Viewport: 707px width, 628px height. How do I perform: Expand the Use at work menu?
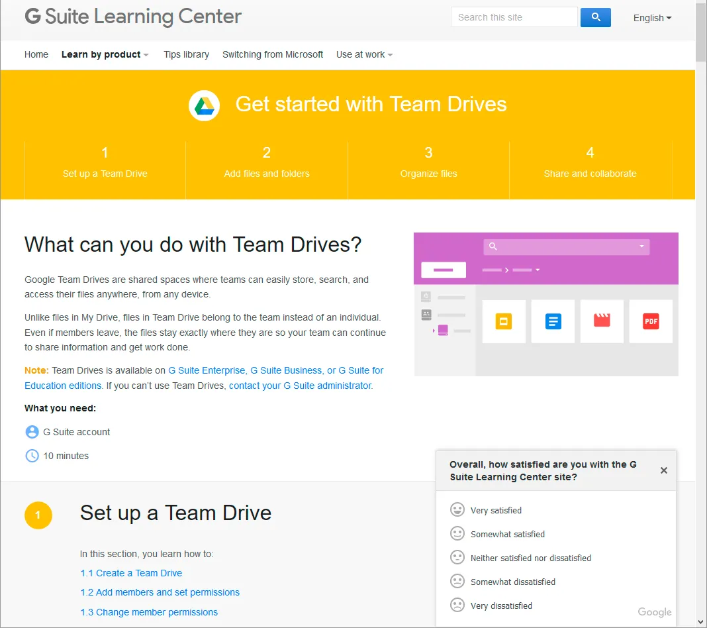click(364, 54)
